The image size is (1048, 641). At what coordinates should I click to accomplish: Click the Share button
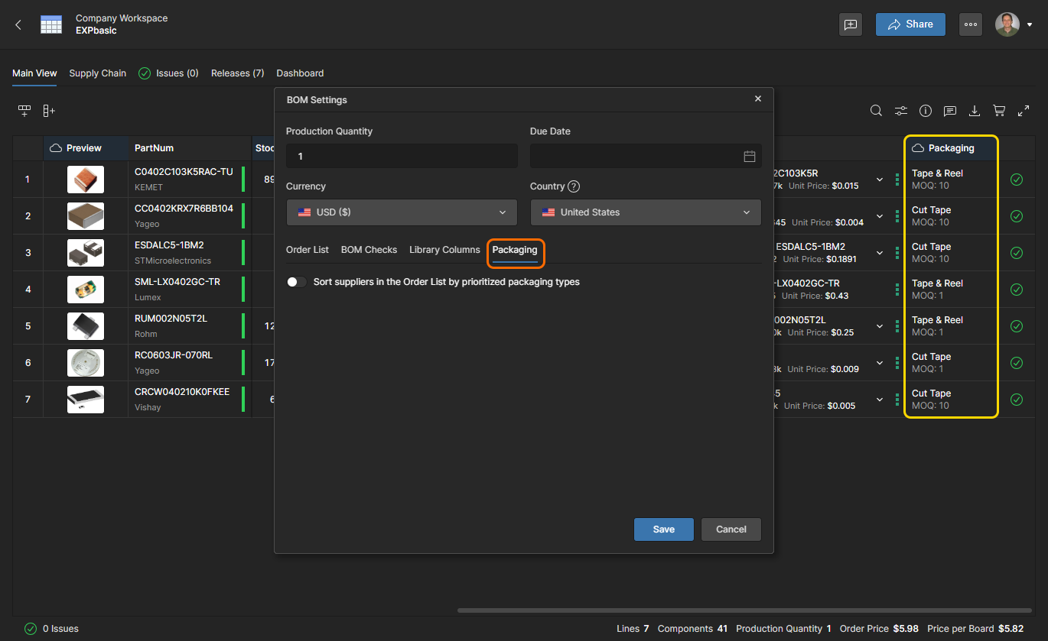click(910, 24)
